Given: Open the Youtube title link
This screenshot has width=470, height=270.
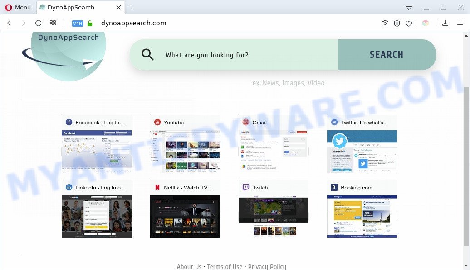Looking at the screenshot, I should [x=174, y=123].
